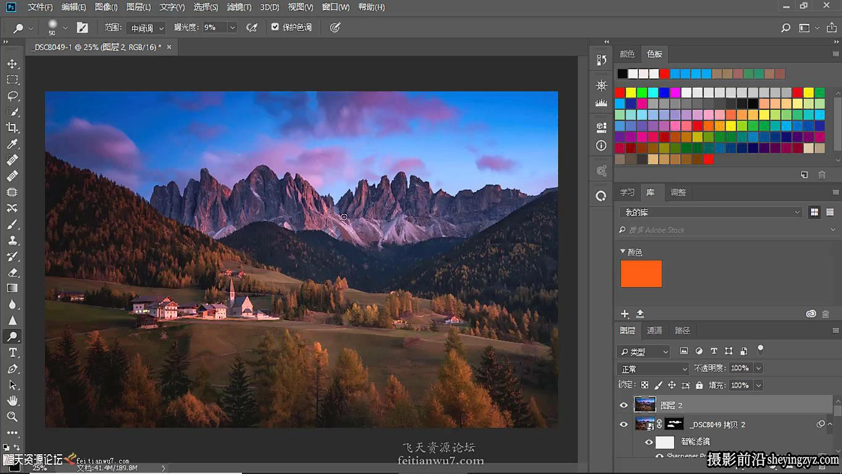
Task: Toggle the 保护色调 checkbox
Action: [x=275, y=27]
